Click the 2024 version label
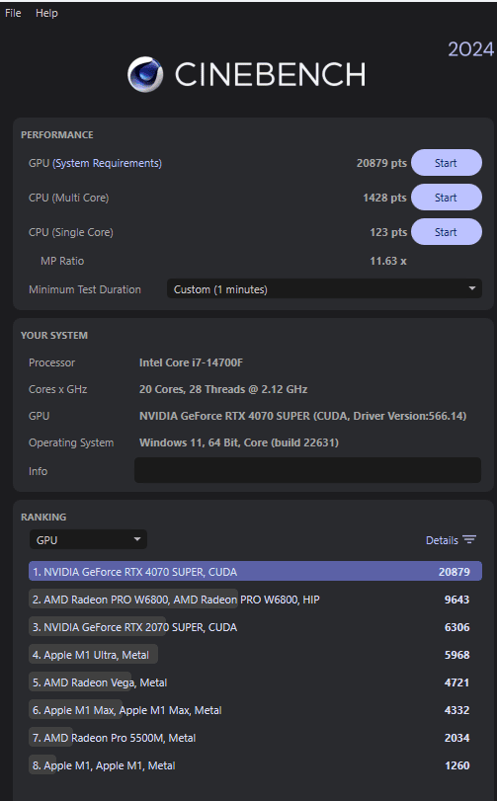 [x=470, y=49]
